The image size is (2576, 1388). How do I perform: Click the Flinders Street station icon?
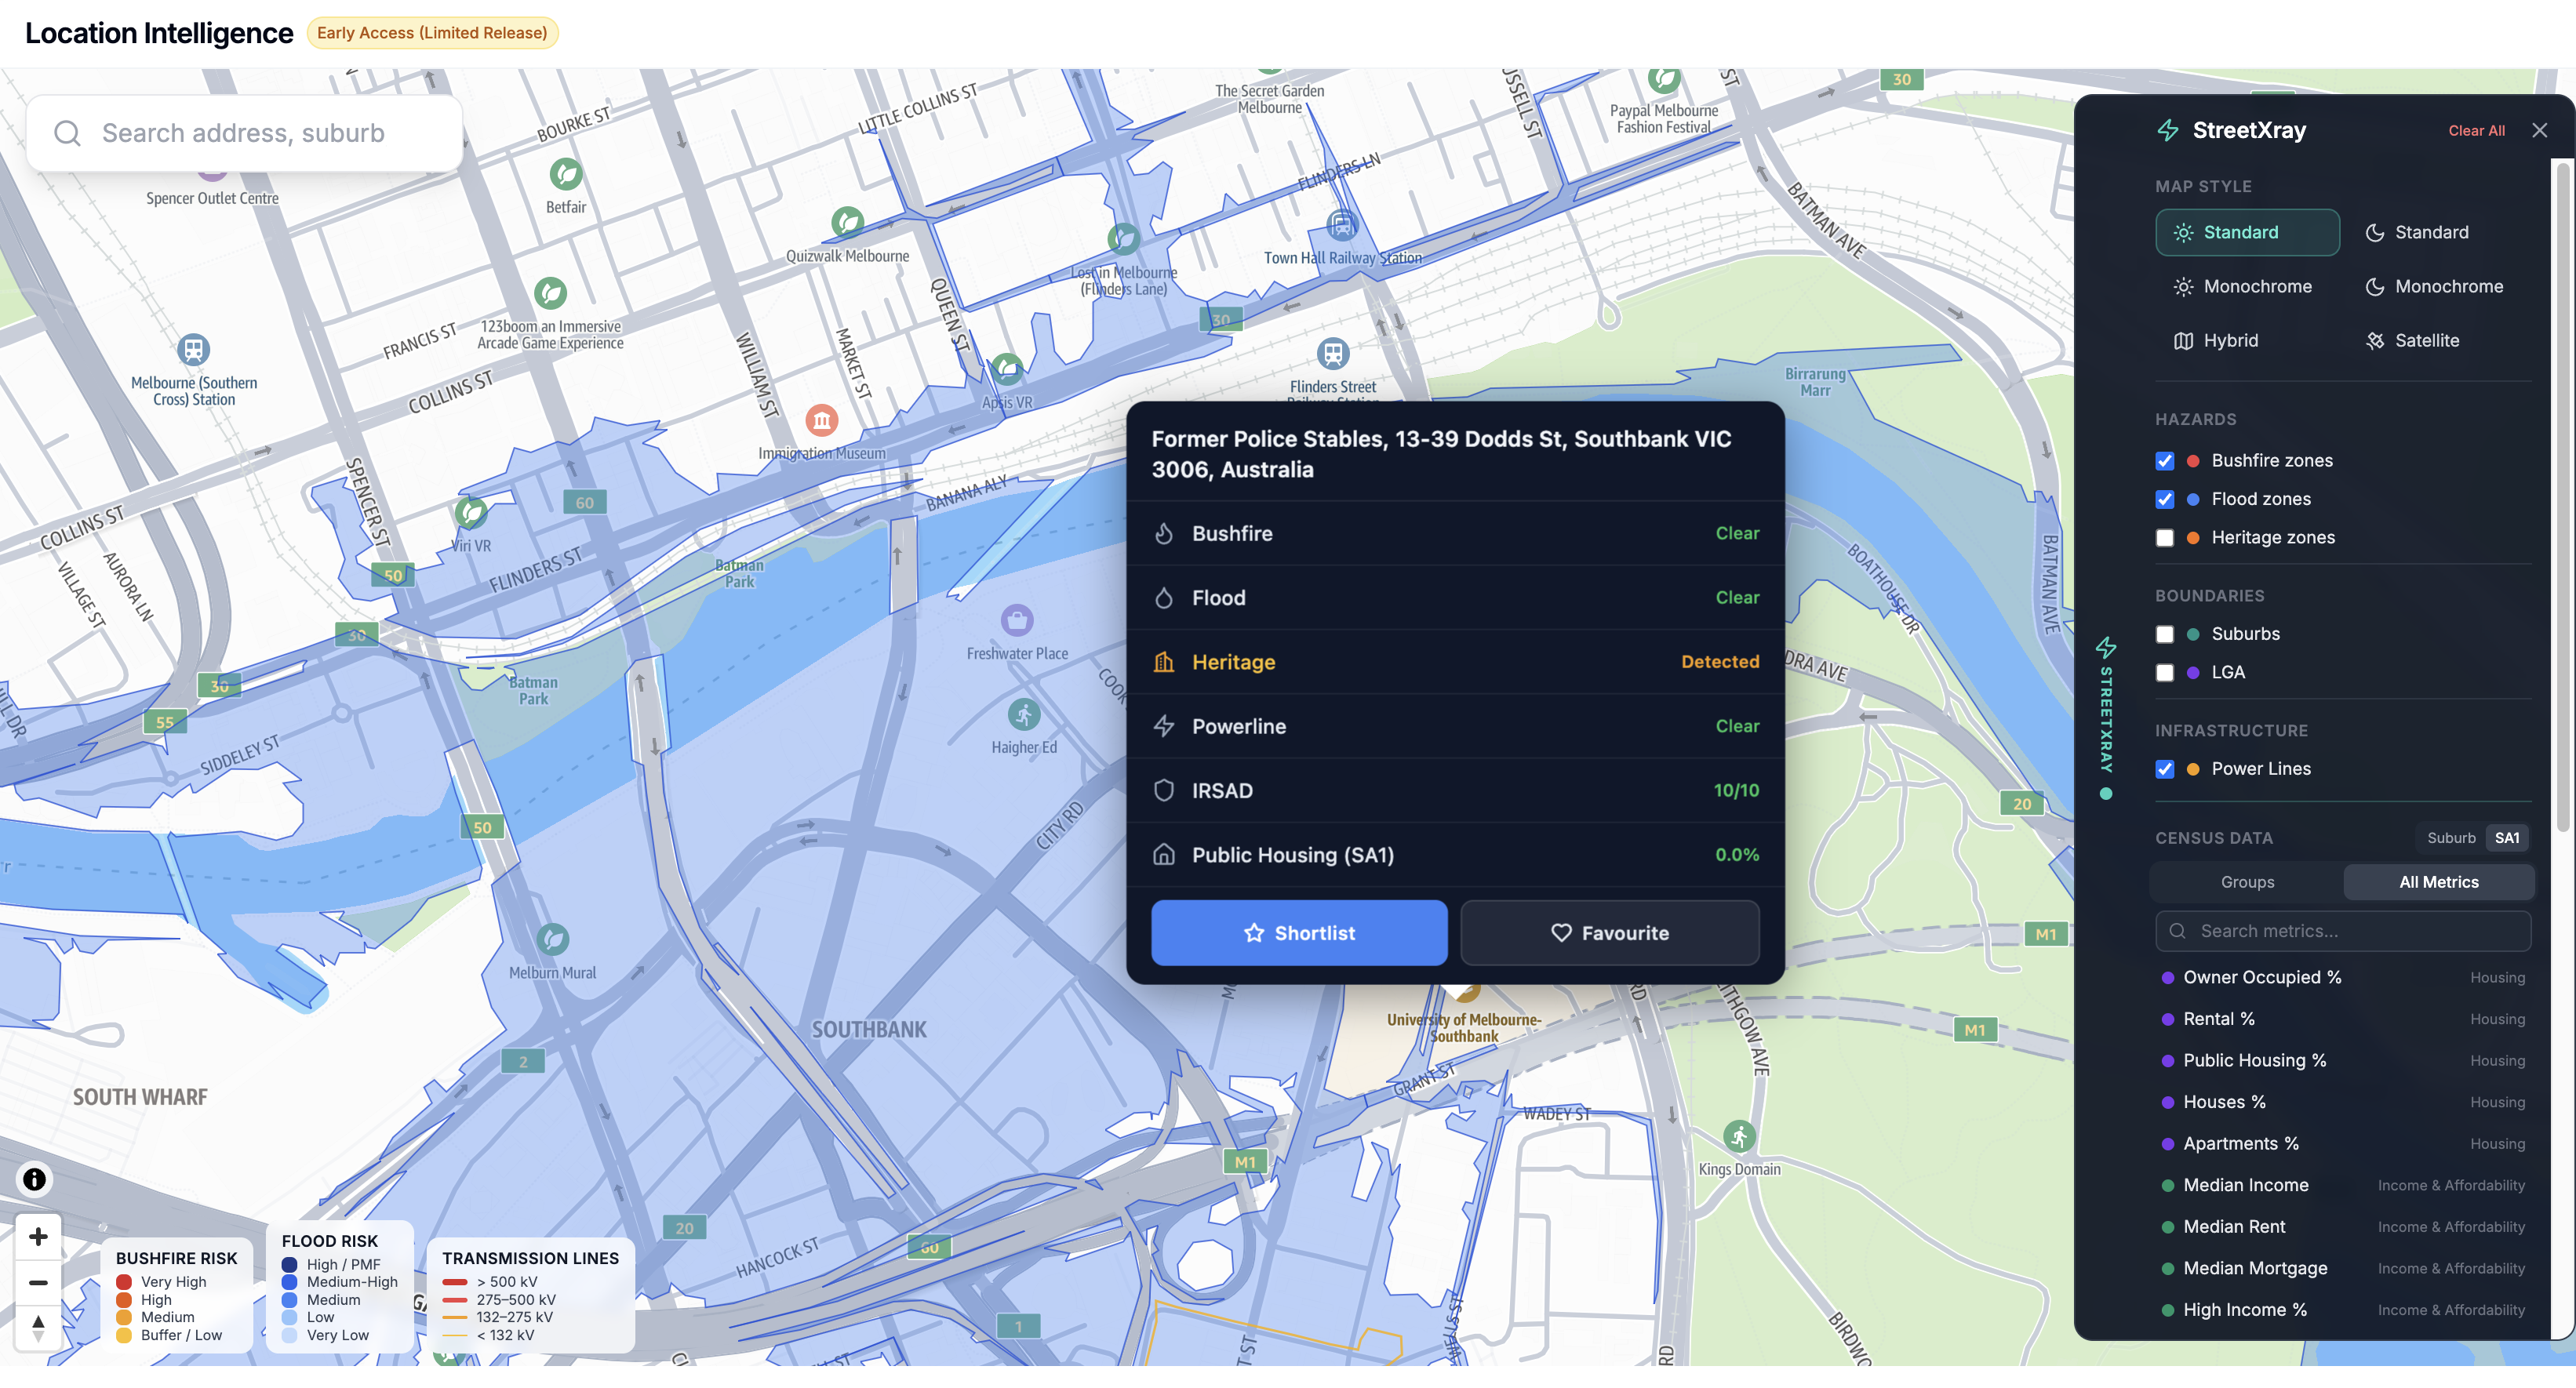(1332, 353)
